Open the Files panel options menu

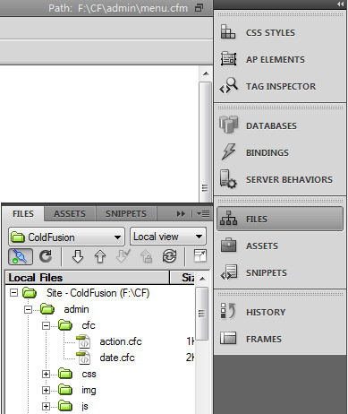click(203, 214)
